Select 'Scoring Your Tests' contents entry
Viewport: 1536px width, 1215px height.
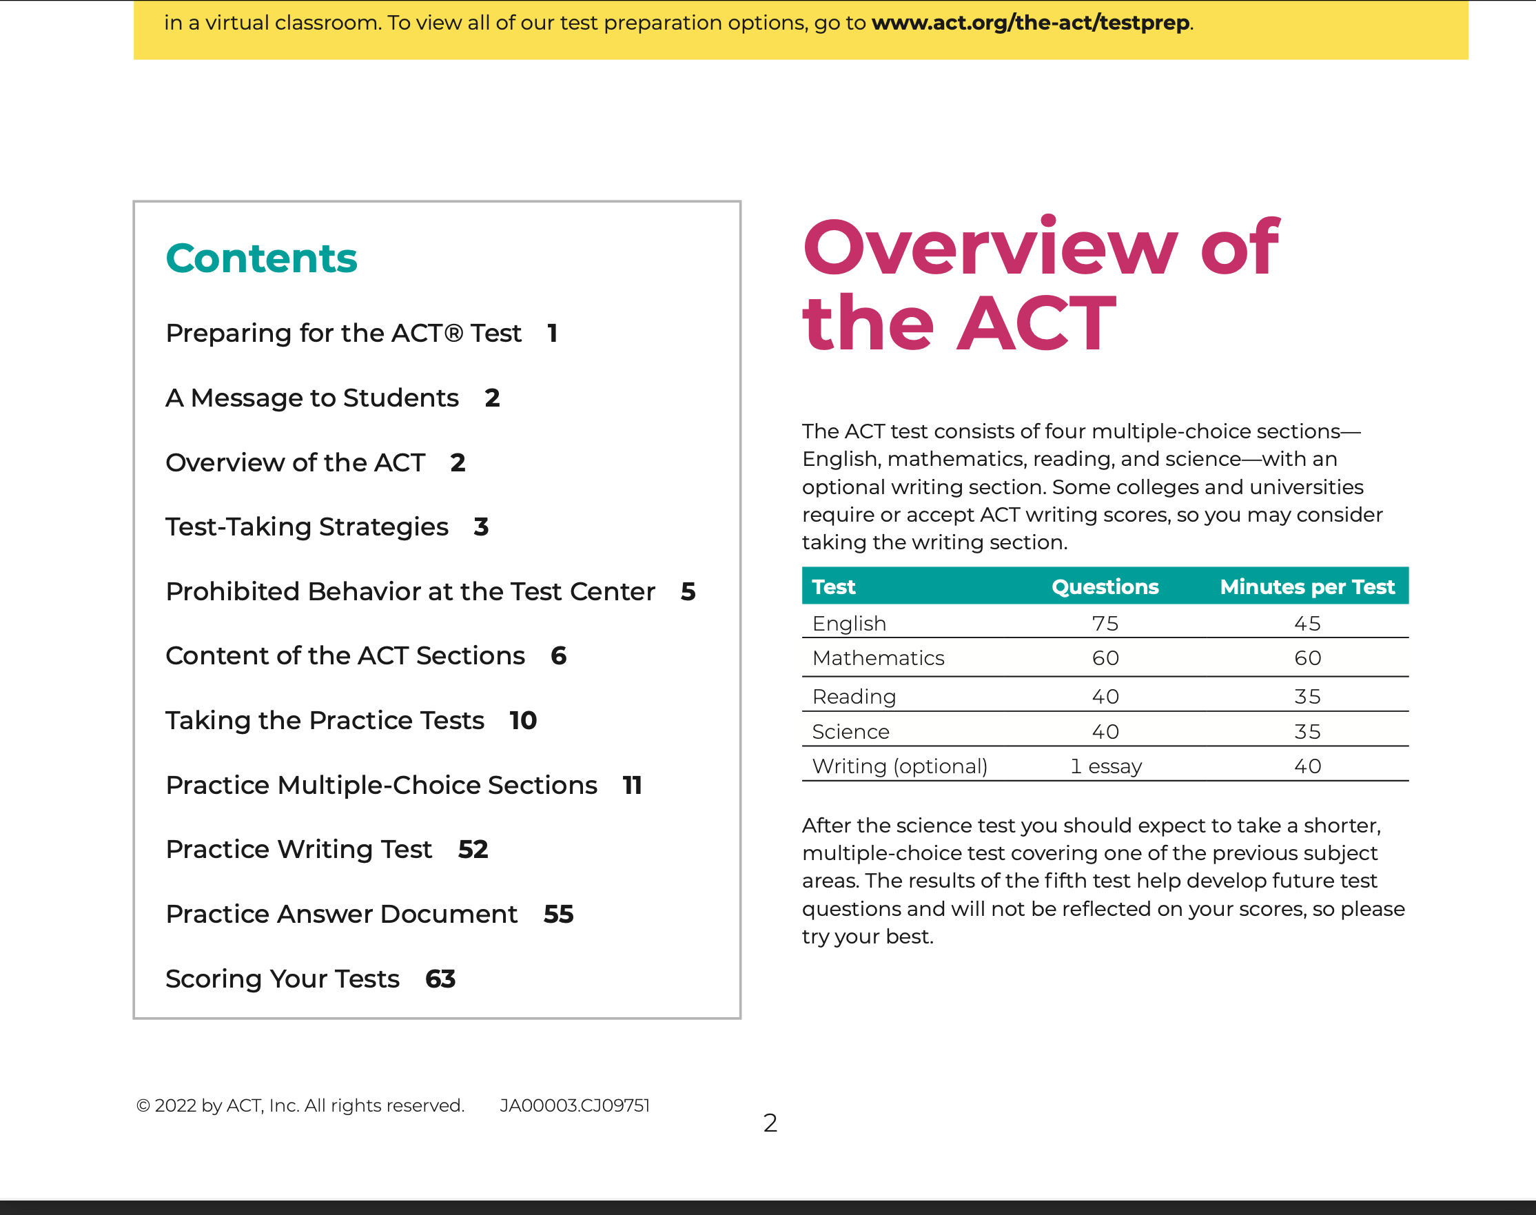[283, 979]
